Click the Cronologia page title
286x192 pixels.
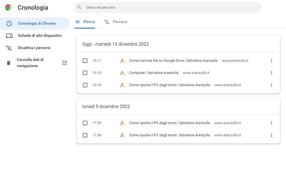click(33, 7)
